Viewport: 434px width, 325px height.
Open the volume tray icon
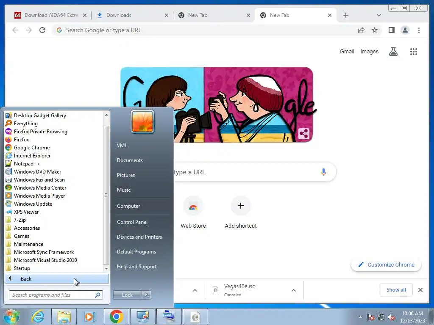391,317
